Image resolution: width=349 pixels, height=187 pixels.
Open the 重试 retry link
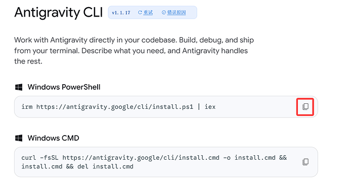(148, 13)
